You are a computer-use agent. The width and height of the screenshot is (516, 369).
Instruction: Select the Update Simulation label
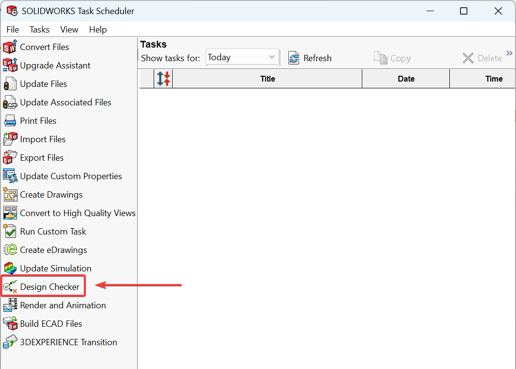pos(55,268)
